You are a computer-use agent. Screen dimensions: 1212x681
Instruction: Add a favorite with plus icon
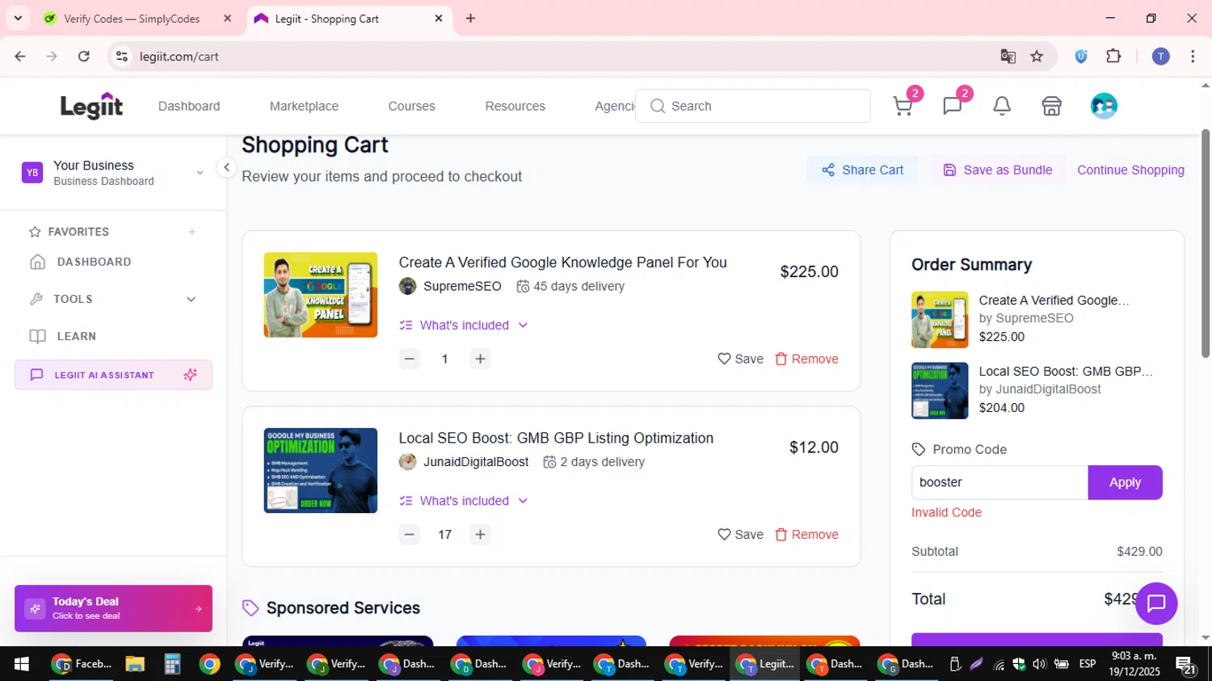tap(192, 232)
